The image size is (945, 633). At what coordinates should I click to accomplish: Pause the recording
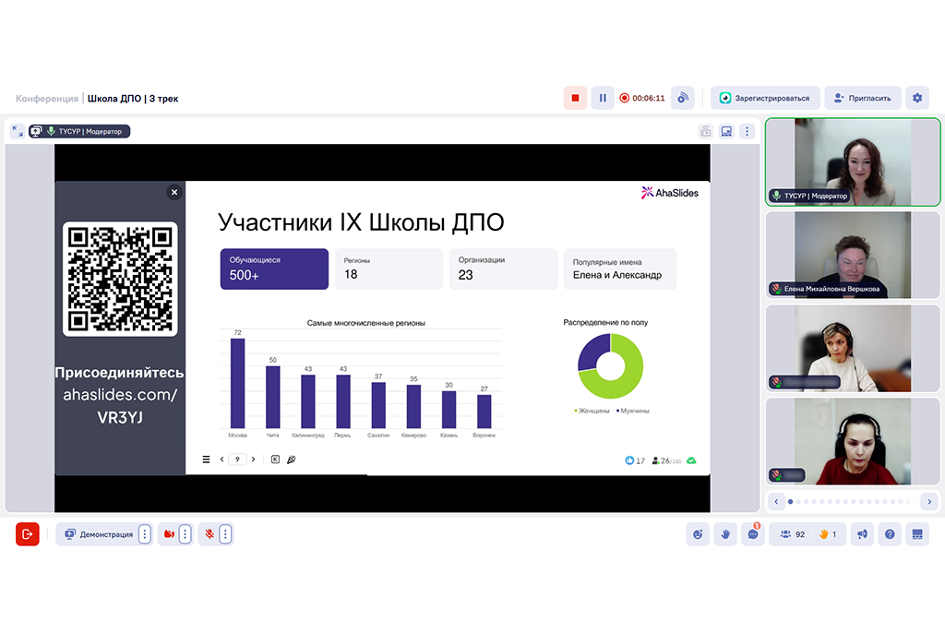coord(603,98)
